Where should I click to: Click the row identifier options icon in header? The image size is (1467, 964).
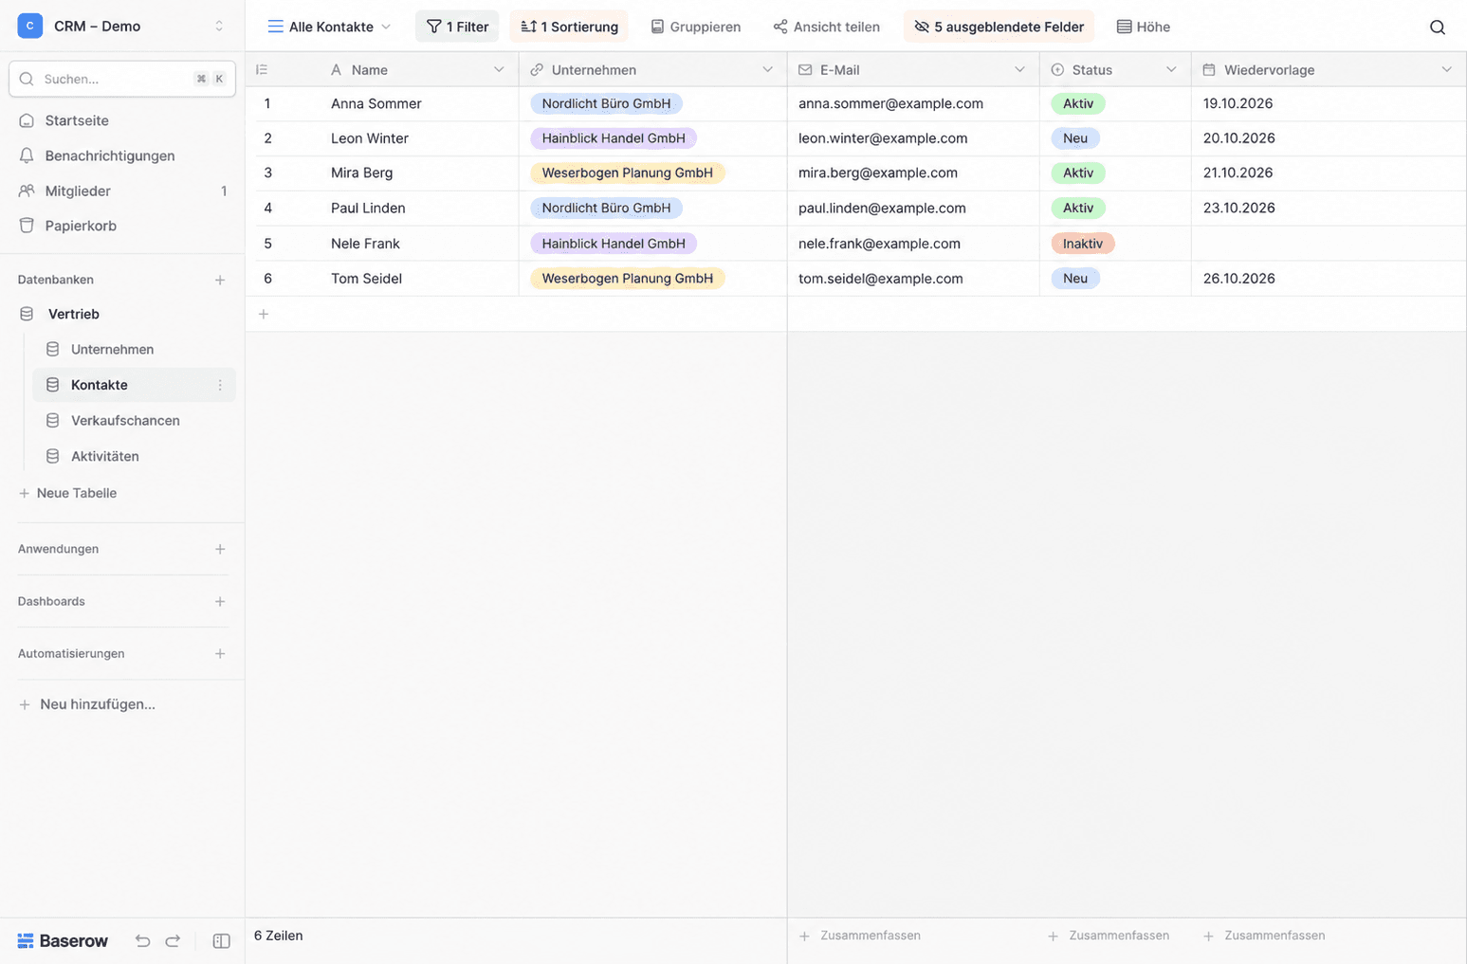(263, 69)
